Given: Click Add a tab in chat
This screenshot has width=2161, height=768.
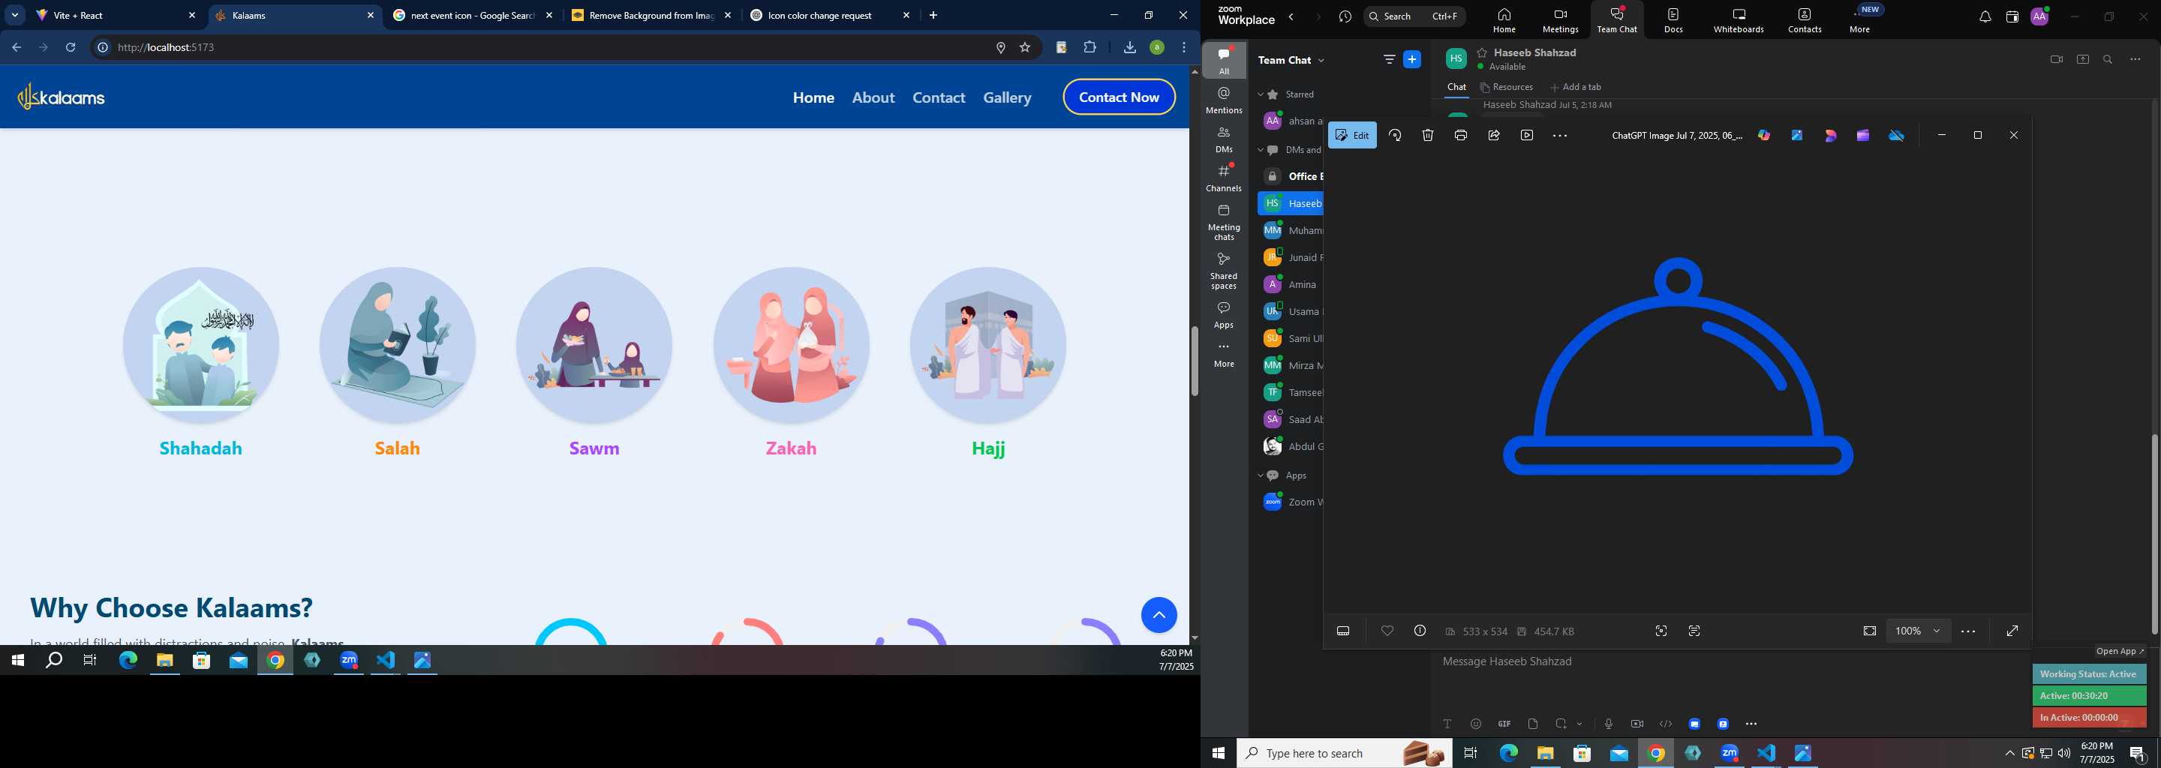Looking at the screenshot, I should click(x=1576, y=87).
